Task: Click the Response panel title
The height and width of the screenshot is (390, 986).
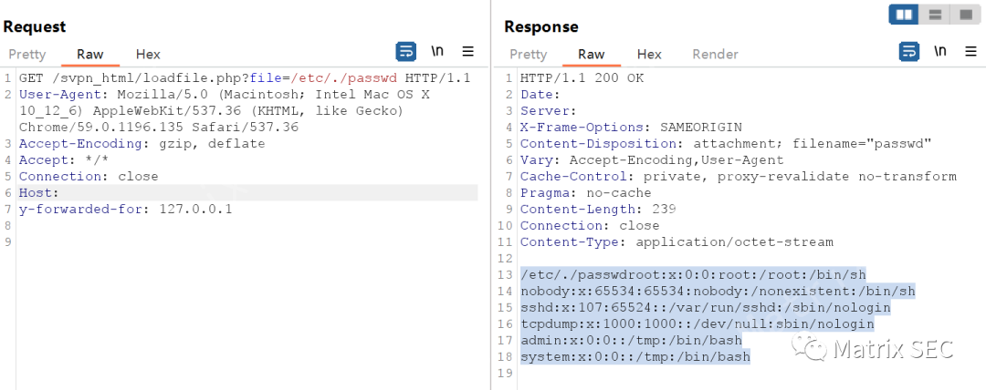Action: click(x=541, y=27)
